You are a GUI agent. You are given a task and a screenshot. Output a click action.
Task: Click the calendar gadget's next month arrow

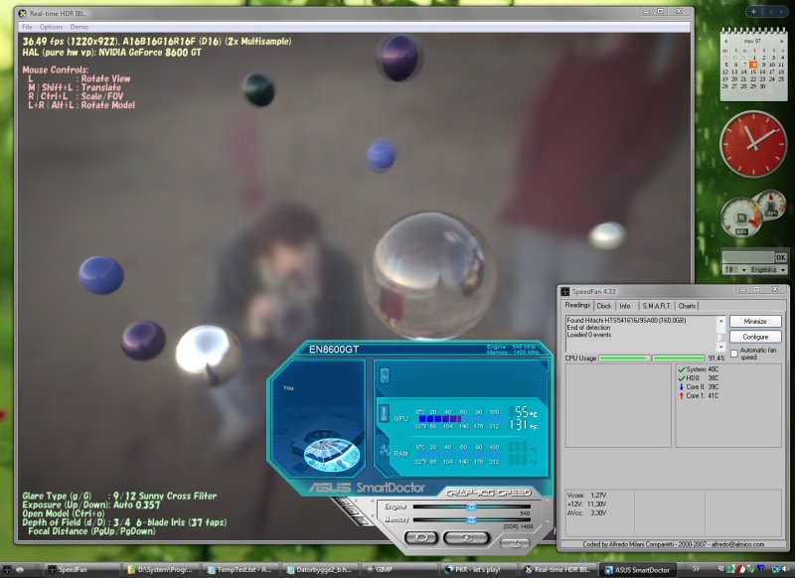pos(781,41)
